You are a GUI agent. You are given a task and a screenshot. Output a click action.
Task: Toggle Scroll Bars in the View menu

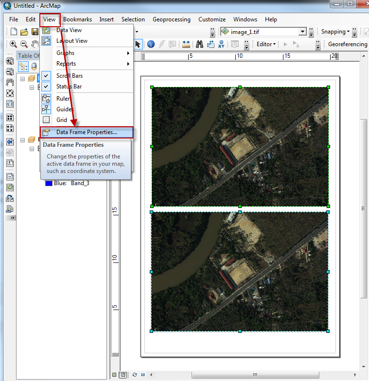click(x=87, y=76)
